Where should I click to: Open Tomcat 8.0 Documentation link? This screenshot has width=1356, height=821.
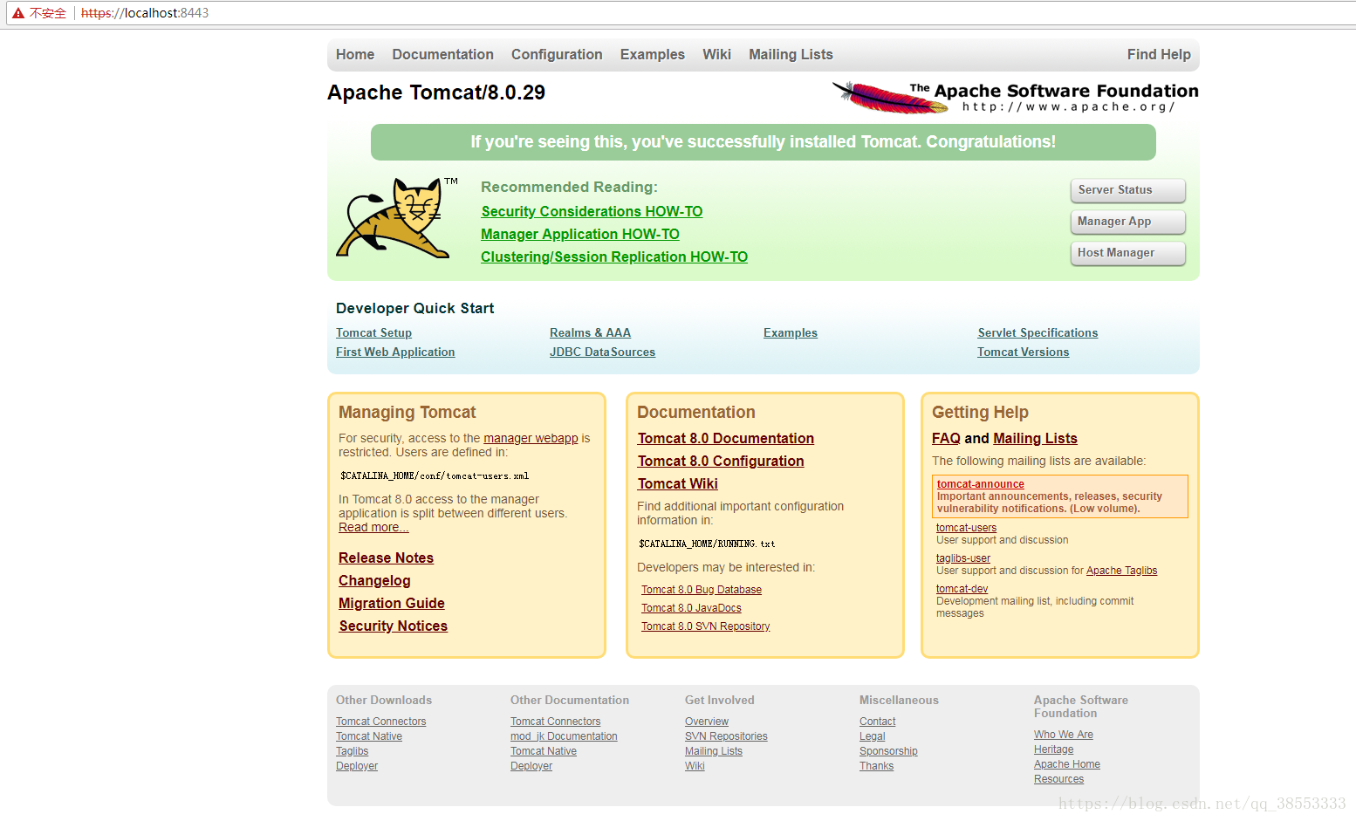(725, 438)
